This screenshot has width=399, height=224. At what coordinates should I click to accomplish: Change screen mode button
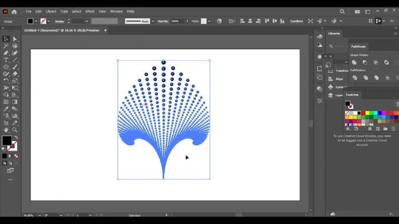10,170
